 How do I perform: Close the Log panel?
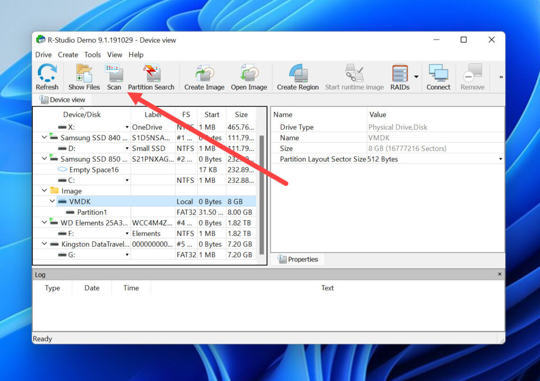point(499,274)
